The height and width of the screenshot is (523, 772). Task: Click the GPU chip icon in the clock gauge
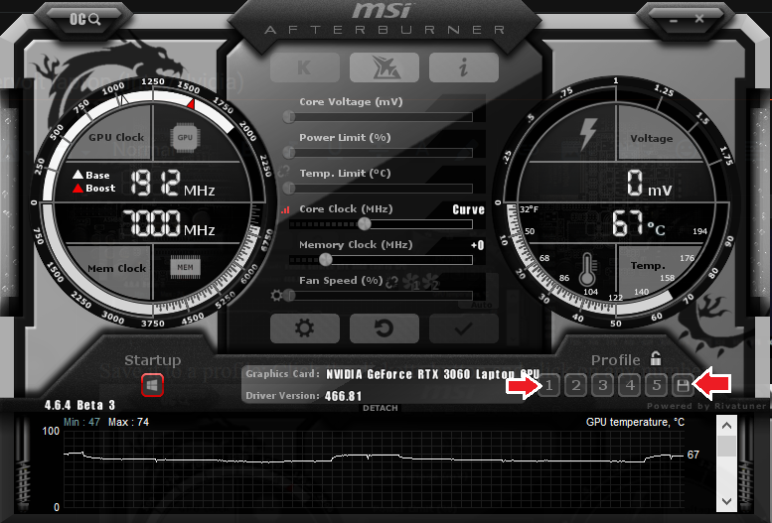coord(185,137)
